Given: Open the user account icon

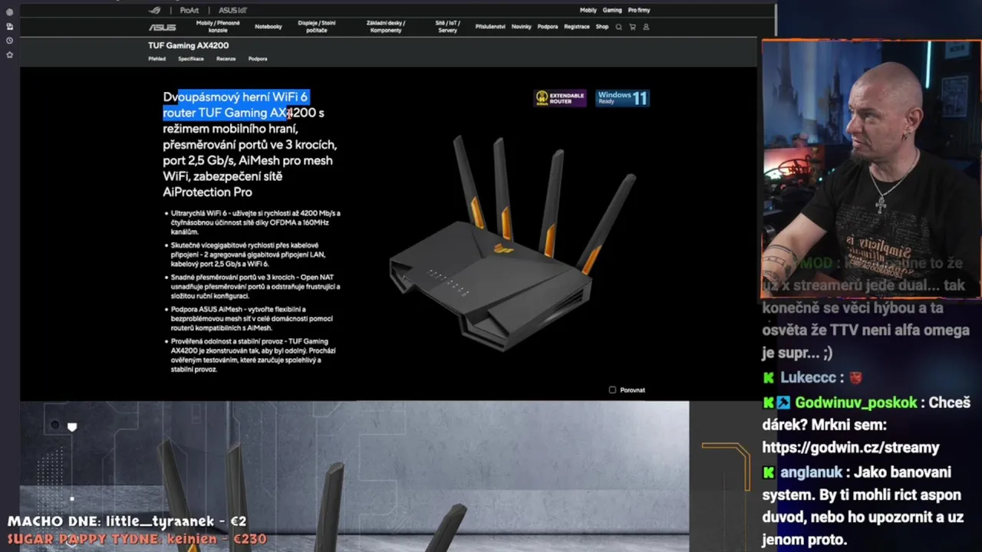Looking at the screenshot, I should 646,27.
